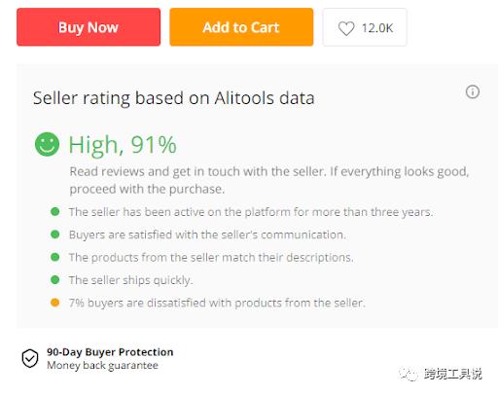
Task: Click the Buy Now button
Action: coord(89,27)
